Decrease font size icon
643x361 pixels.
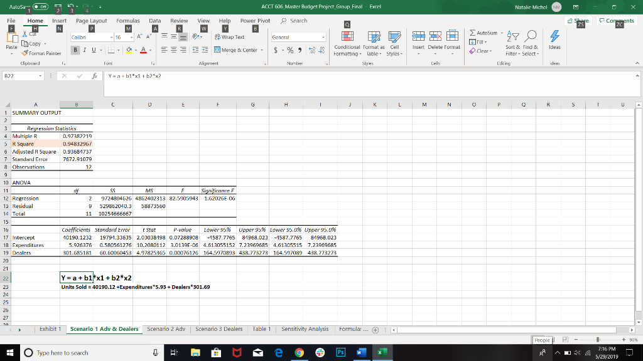pyautogui.click(x=148, y=37)
